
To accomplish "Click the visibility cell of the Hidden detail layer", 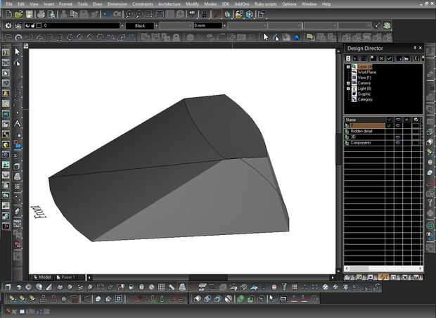I will tap(398, 131).
